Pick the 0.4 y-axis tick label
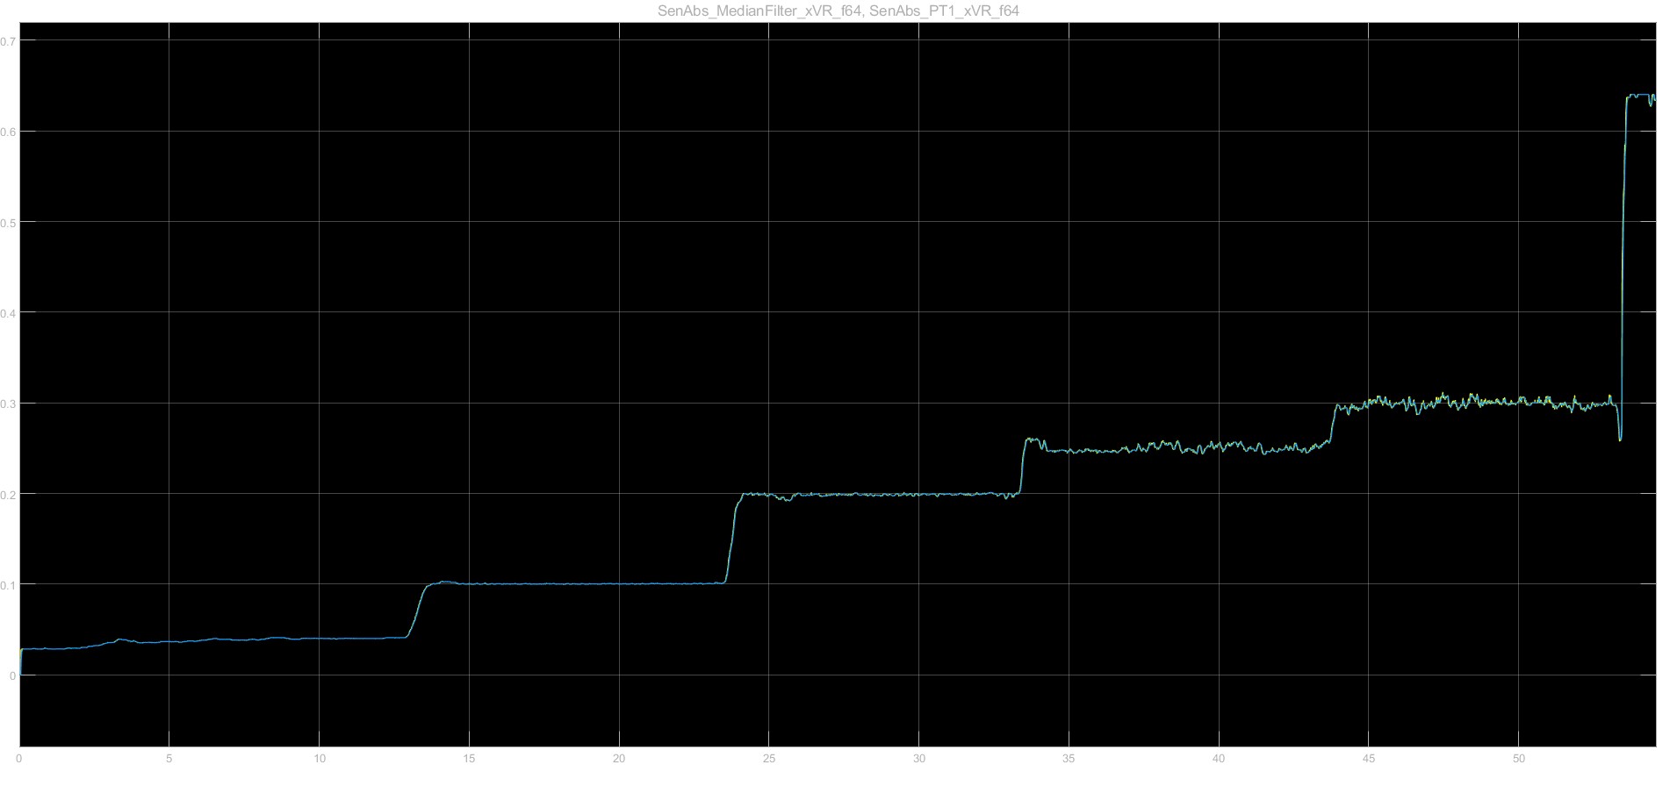The height and width of the screenshot is (786, 1670). [8, 313]
